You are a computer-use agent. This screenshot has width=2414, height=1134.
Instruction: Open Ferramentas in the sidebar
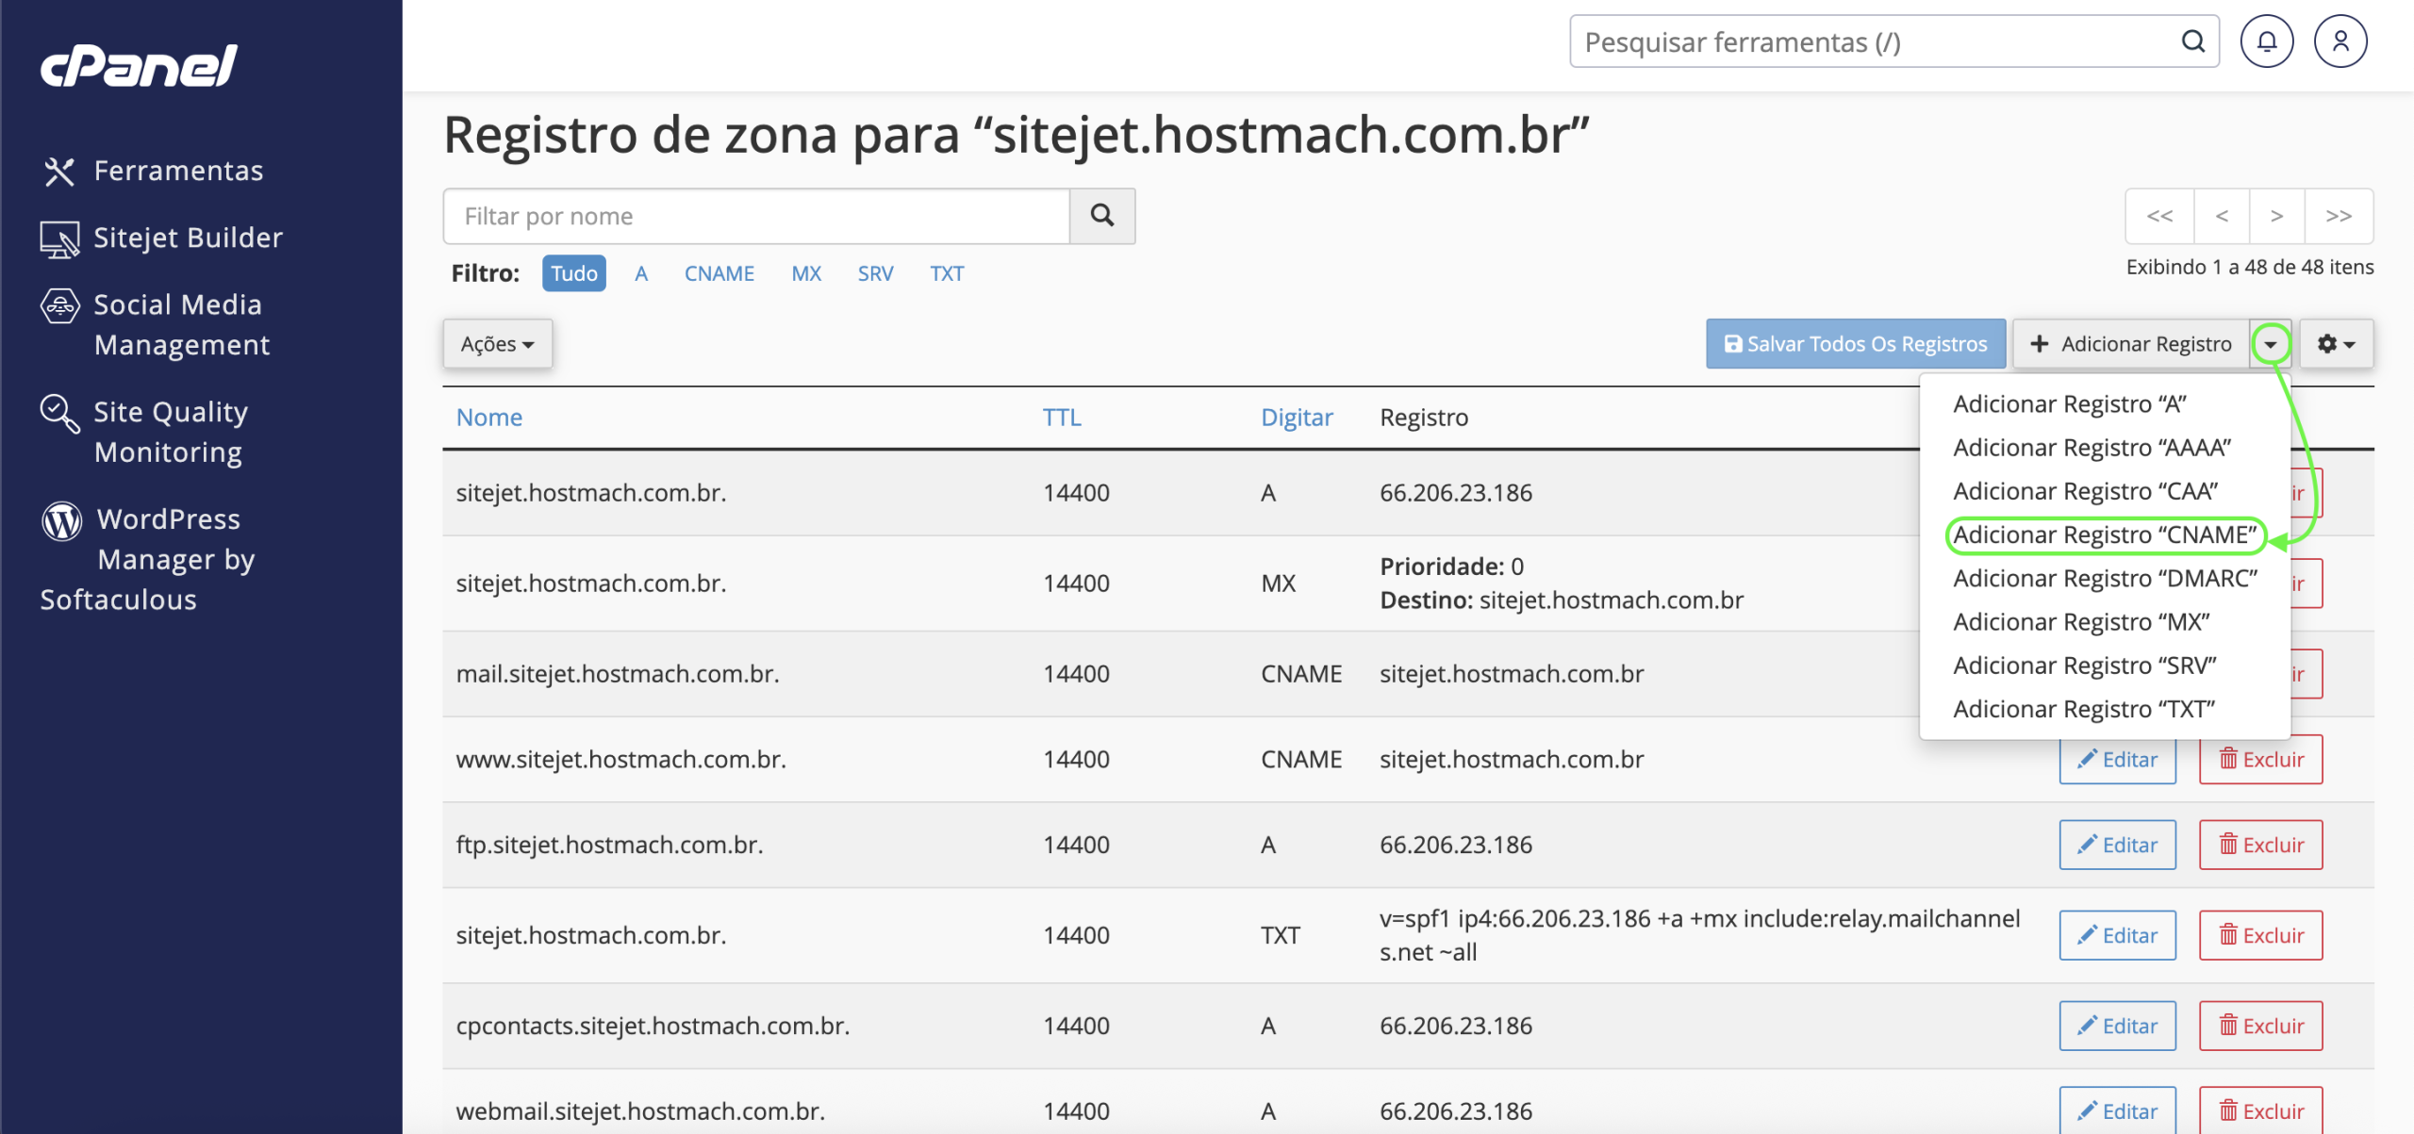coord(153,171)
